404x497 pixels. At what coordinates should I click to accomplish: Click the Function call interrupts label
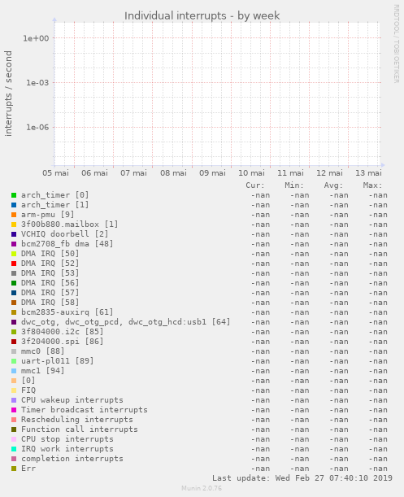[x=79, y=429]
